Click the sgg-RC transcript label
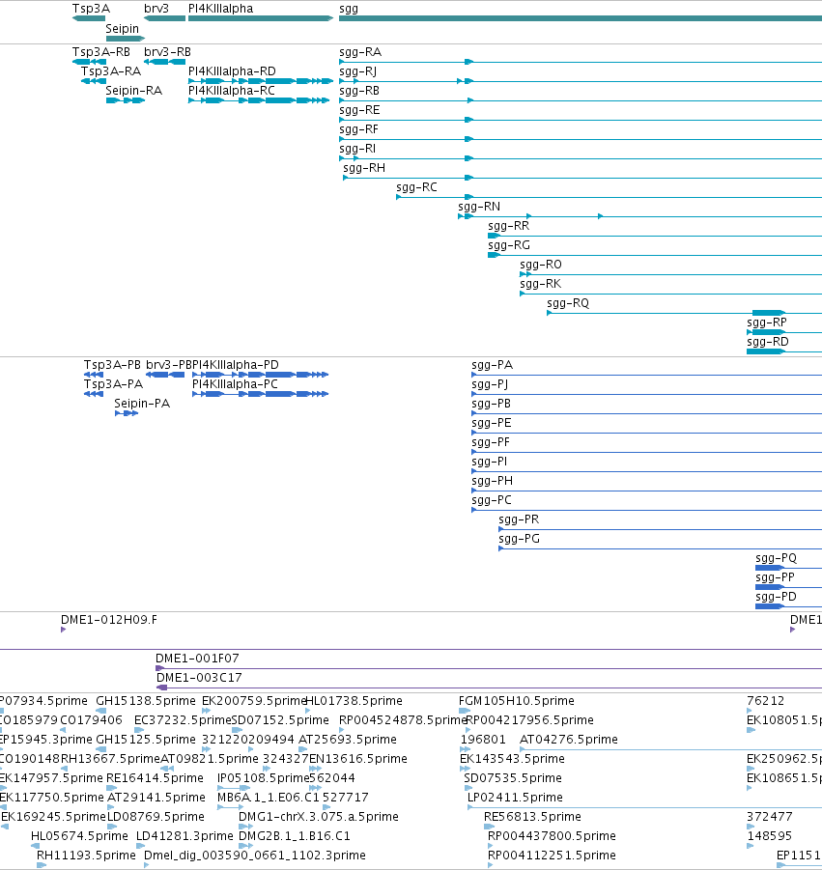Image resolution: width=822 pixels, height=870 pixels. (x=416, y=187)
